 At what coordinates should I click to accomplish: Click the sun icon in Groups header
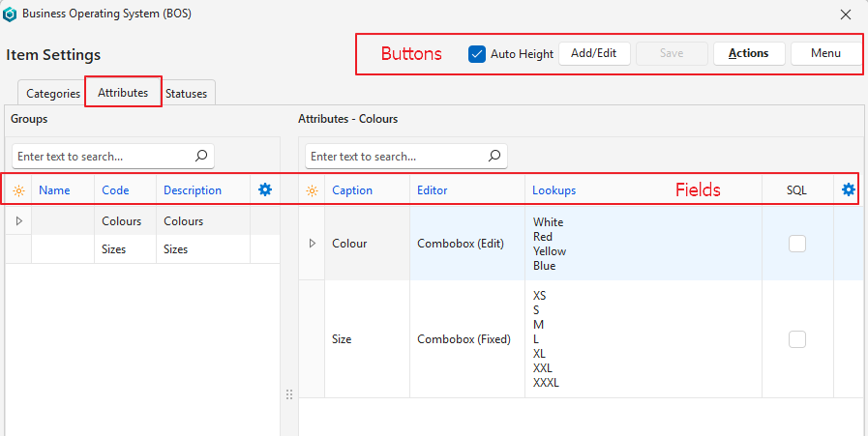18,190
